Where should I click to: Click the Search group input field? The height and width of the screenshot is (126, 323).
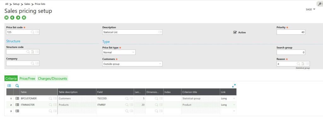pos(291,52)
